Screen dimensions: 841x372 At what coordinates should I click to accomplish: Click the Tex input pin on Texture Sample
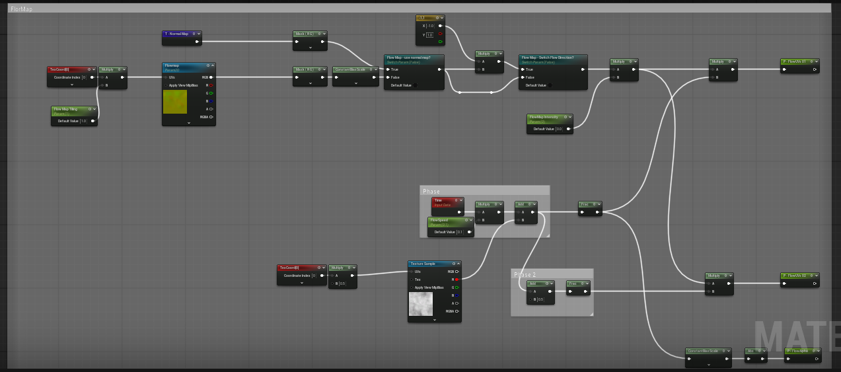pyautogui.click(x=412, y=279)
